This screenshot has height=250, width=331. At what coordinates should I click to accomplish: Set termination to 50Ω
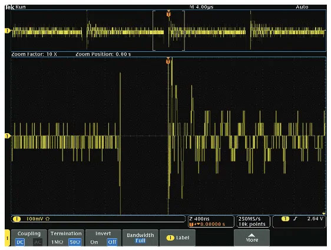tap(75, 242)
